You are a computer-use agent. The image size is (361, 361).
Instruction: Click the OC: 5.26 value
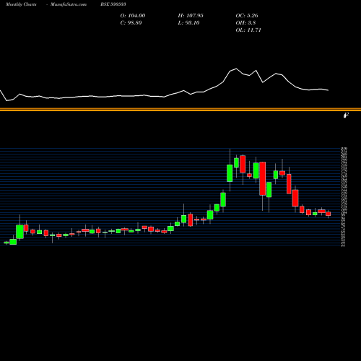tap(247, 16)
